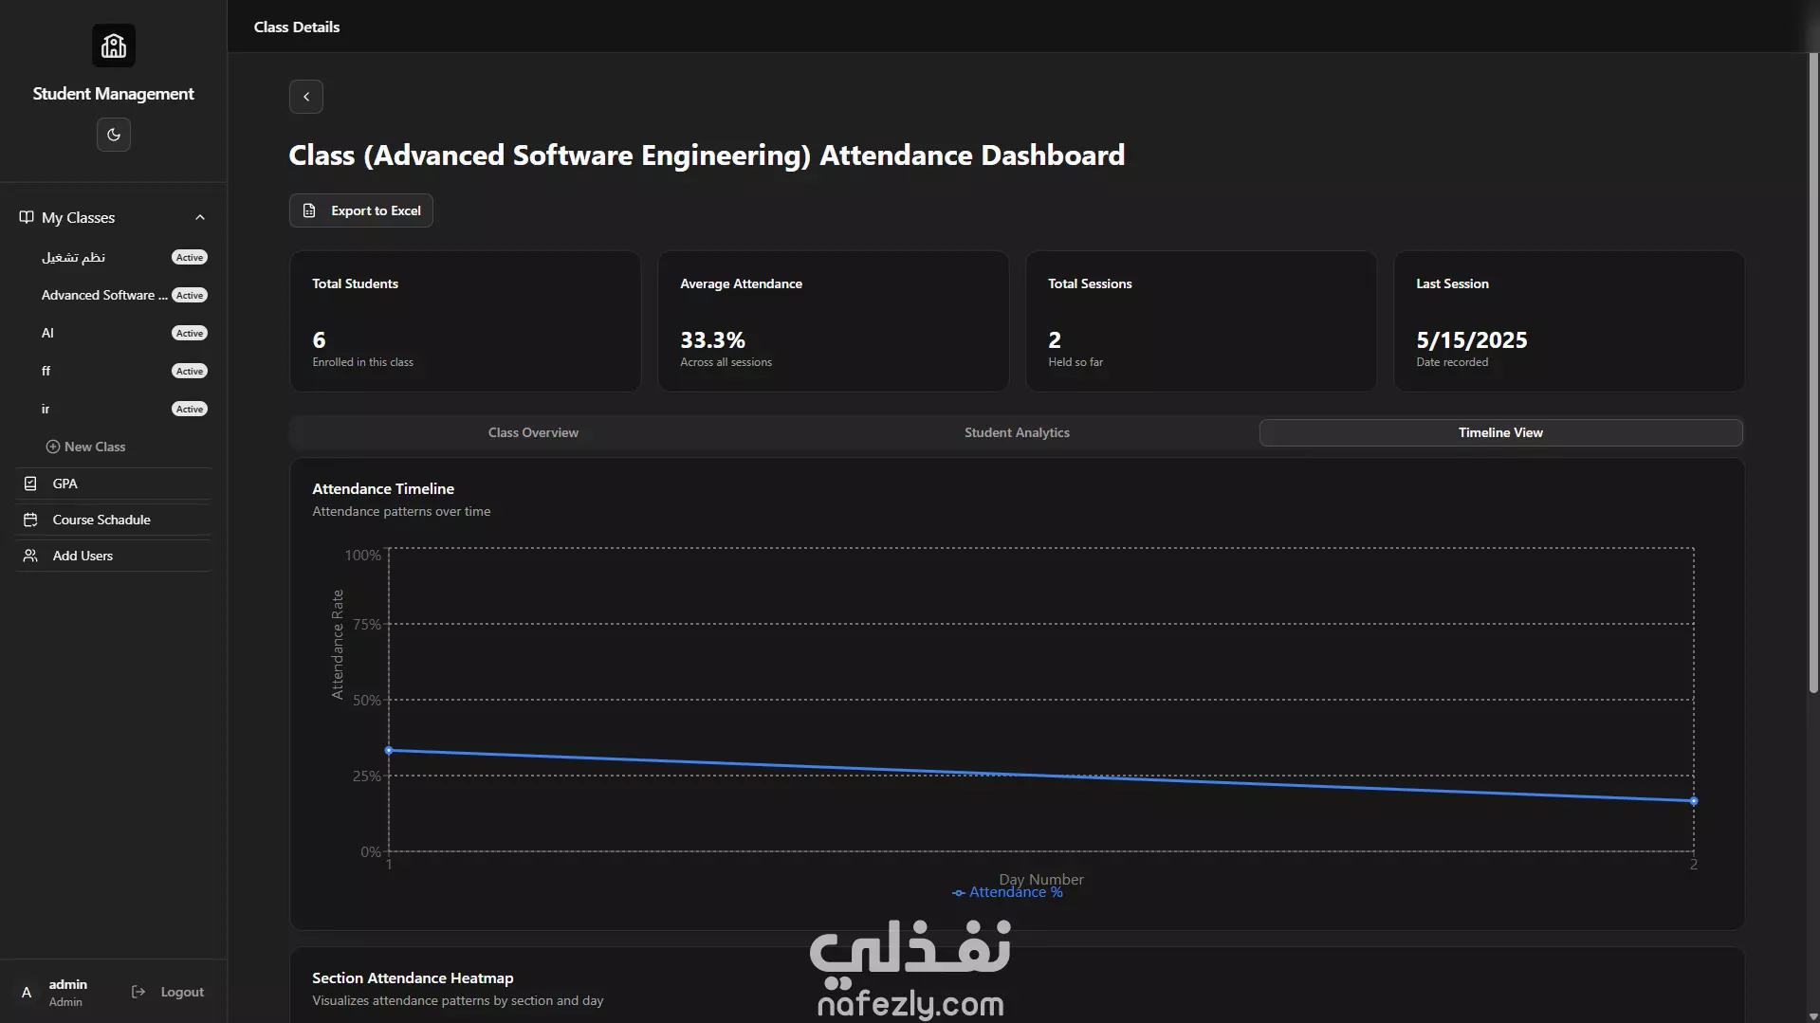Click the admin username text
Image resolution: width=1820 pixels, height=1023 pixels.
(x=68, y=984)
